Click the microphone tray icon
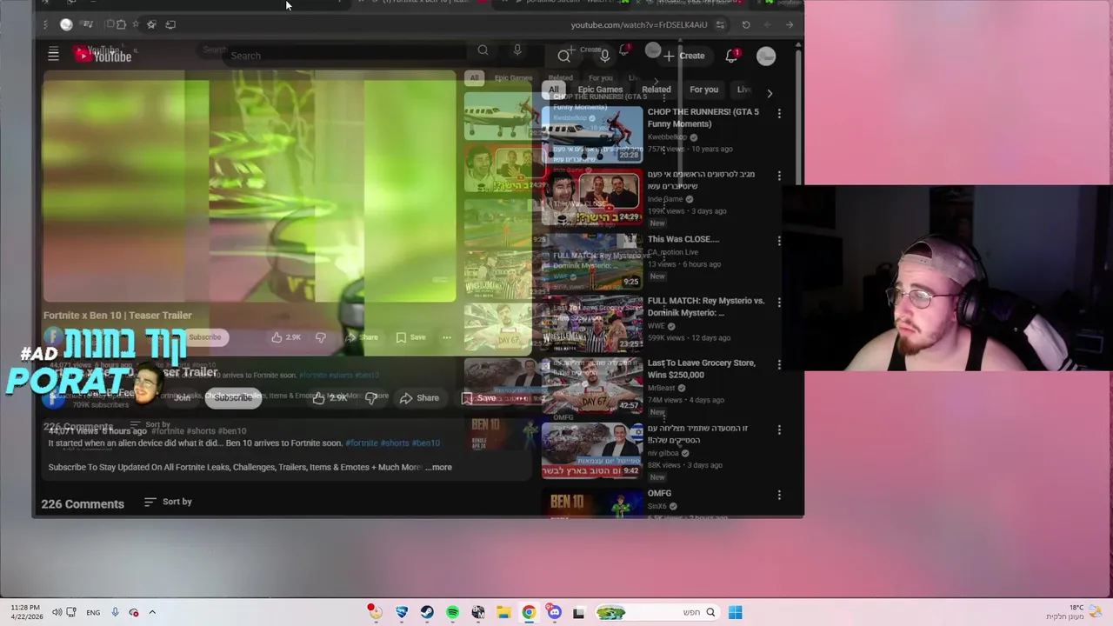The height and width of the screenshot is (626, 1113). (x=115, y=612)
